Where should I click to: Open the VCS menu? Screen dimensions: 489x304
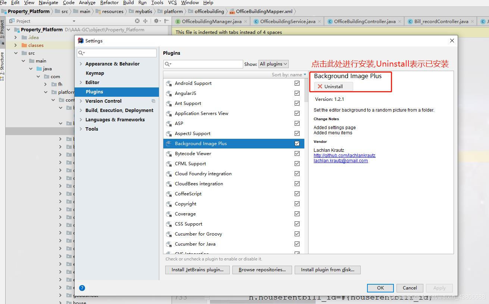pyautogui.click(x=172, y=3)
